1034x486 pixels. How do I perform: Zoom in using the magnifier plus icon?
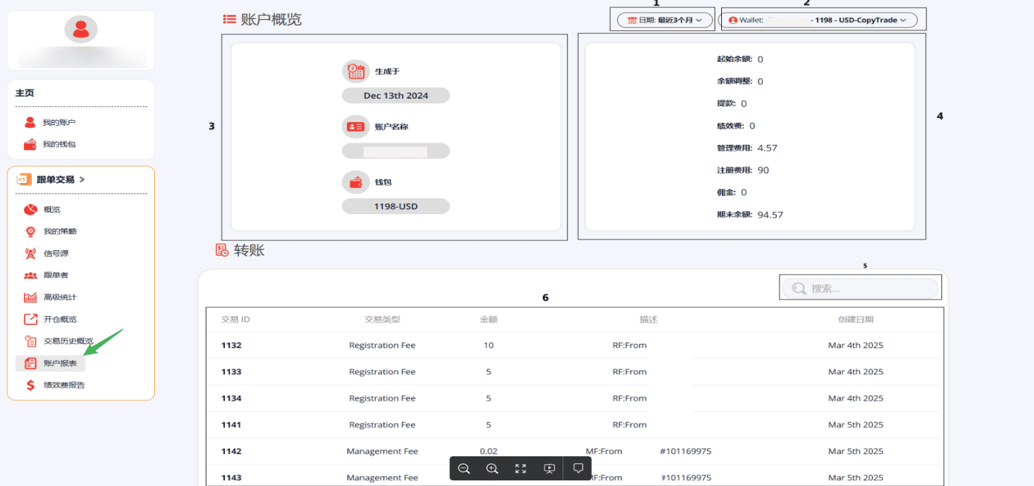(493, 468)
